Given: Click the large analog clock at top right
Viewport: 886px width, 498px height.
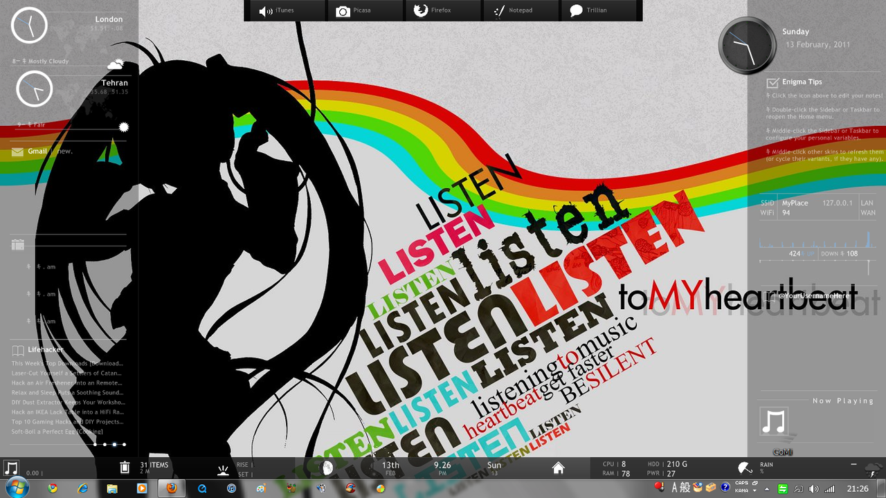Looking at the screenshot, I should point(748,46).
